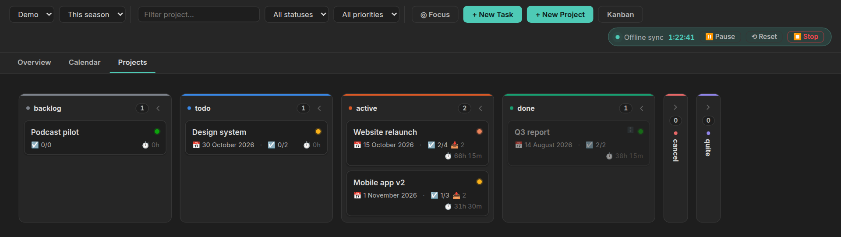
Task: Create a new task with + New Task
Action: click(492, 14)
